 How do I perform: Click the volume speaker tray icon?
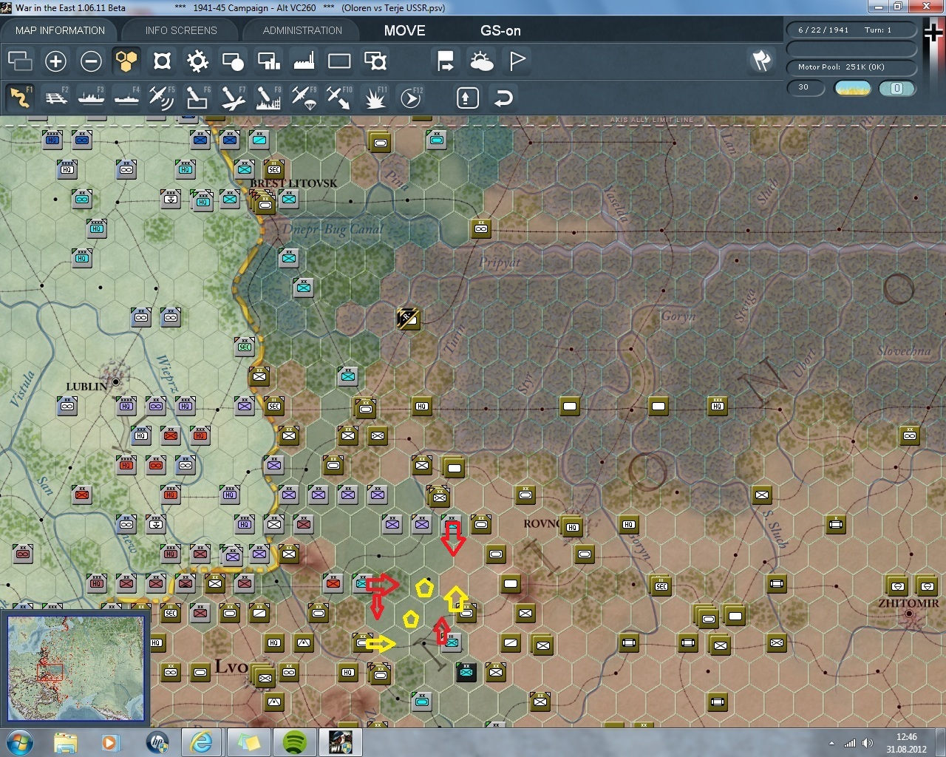point(868,743)
